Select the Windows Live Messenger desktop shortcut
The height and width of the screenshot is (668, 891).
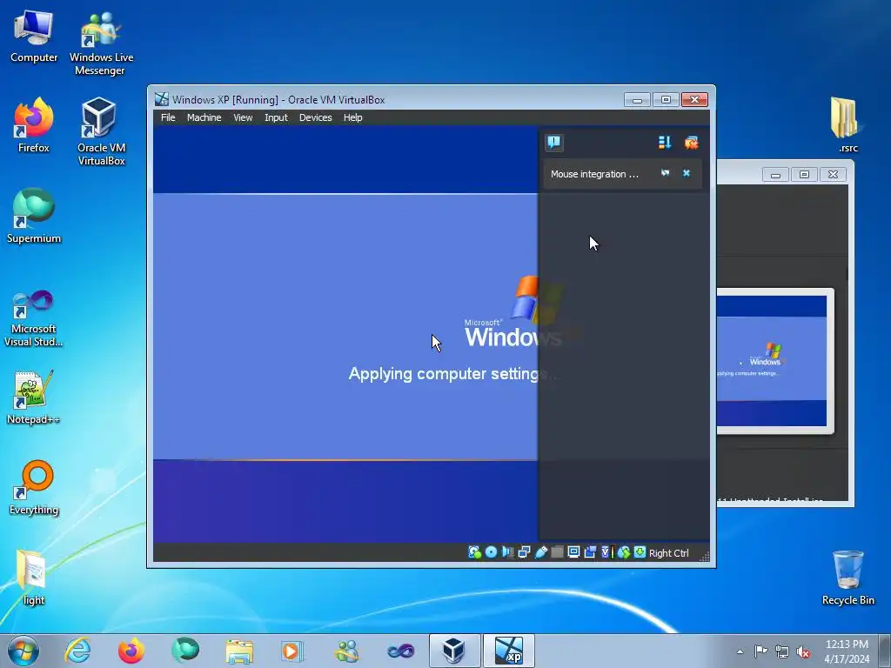click(101, 43)
